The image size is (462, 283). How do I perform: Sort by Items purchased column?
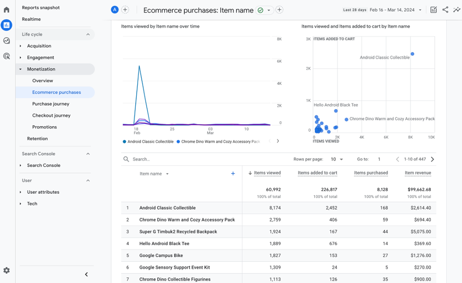click(x=371, y=173)
